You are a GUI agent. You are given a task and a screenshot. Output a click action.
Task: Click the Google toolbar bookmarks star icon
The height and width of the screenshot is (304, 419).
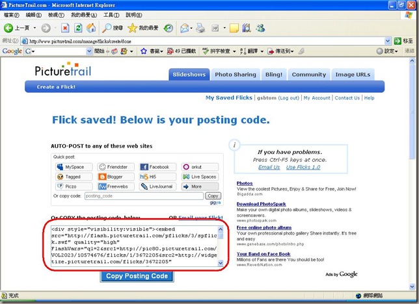click(x=144, y=51)
